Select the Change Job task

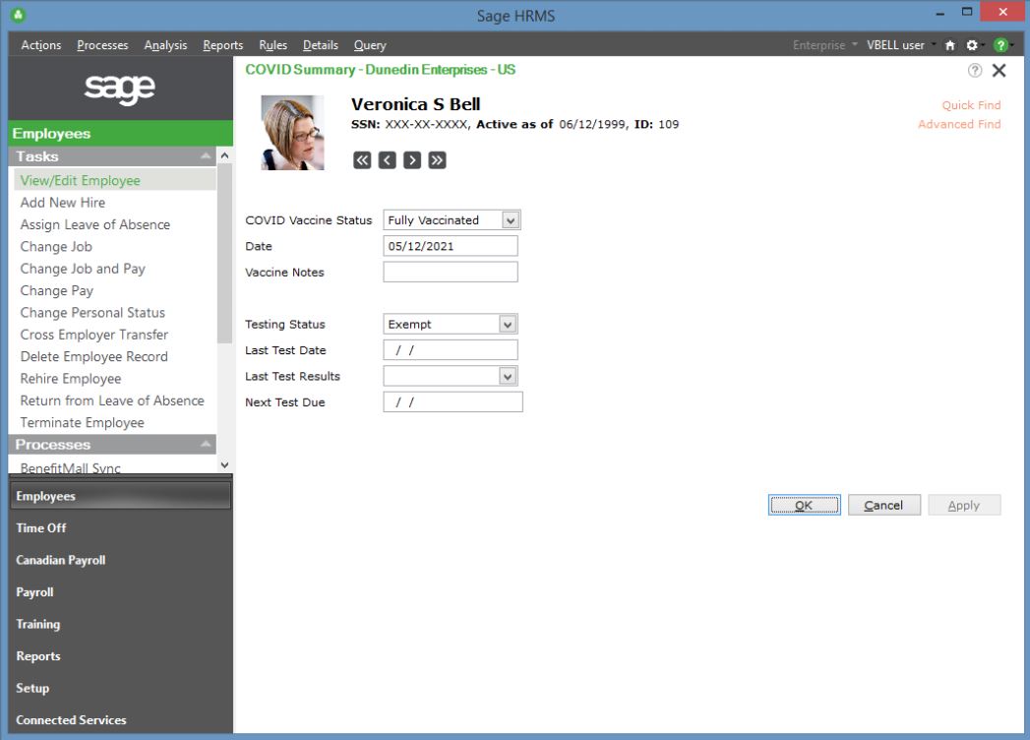(x=56, y=246)
